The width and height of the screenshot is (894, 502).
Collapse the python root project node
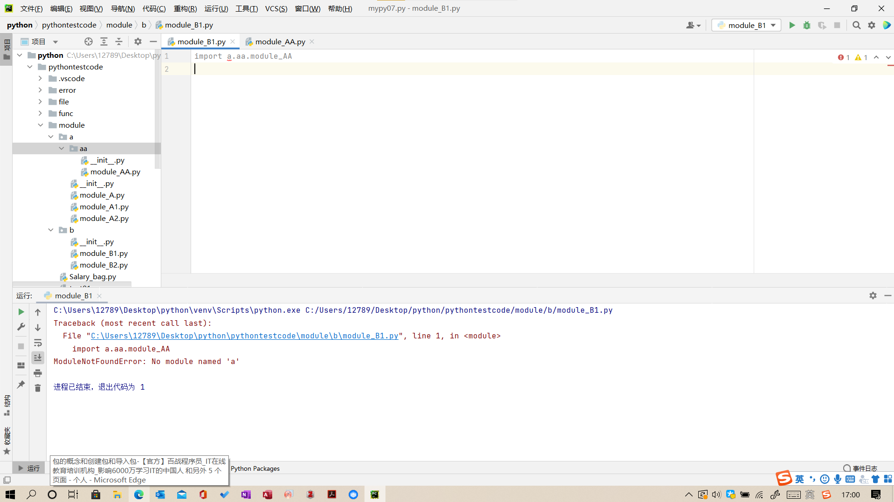pos(20,55)
